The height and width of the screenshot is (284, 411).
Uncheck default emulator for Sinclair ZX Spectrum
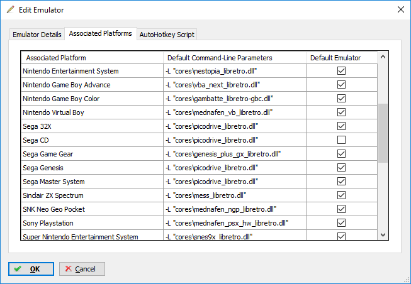(x=341, y=195)
